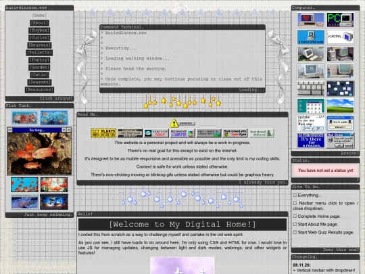Expand the [Resources] dropdown menu
The image size is (365, 274).
(39, 90)
